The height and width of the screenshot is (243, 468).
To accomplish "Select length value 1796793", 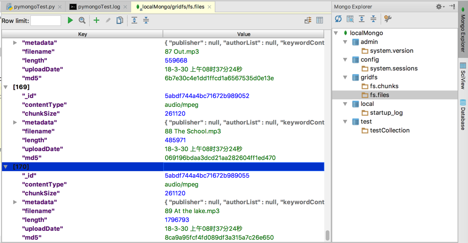I will pos(177,220).
